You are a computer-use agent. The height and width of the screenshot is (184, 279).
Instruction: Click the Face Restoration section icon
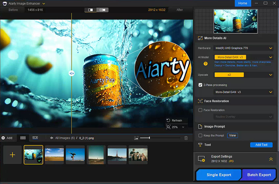[x=200, y=101]
